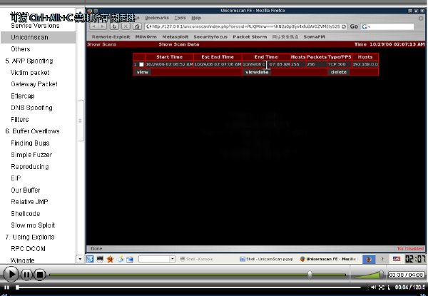Click the stop loading X button
Screen dimensions: 428x296
coord(126,26)
